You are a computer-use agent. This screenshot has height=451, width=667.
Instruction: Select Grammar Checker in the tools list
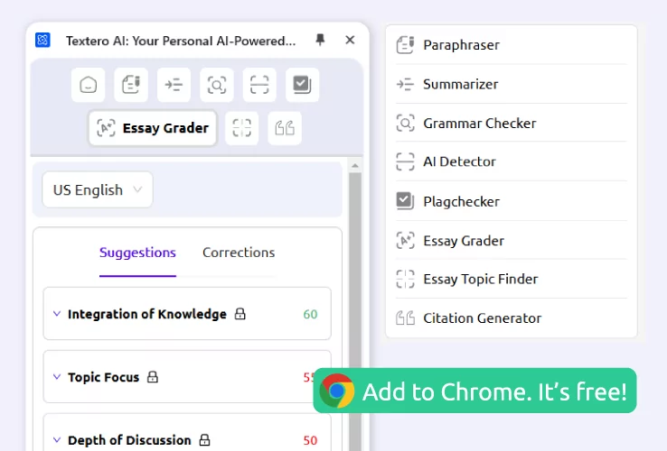tap(512, 124)
